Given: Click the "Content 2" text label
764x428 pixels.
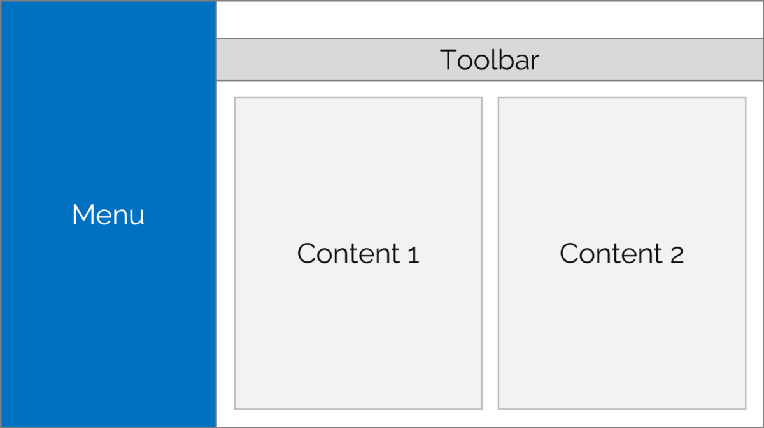Looking at the screenshot, I should pos(621,253).
